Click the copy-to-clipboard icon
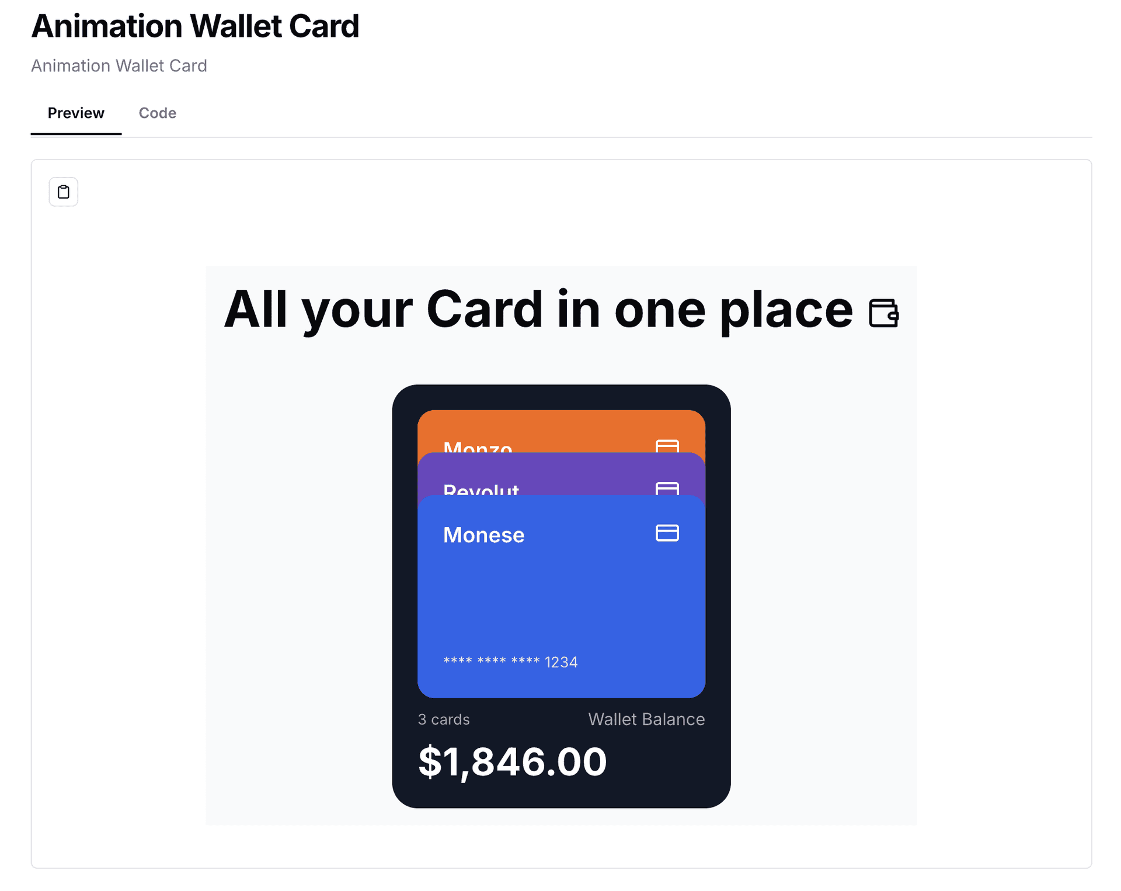This screenshot has height=891, width=1121. (x=62, y=191)
